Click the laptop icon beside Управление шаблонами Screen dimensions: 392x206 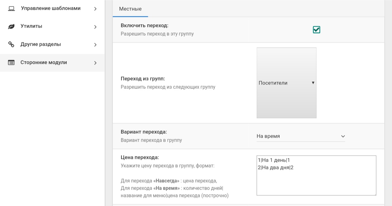(x=11, y=9)
